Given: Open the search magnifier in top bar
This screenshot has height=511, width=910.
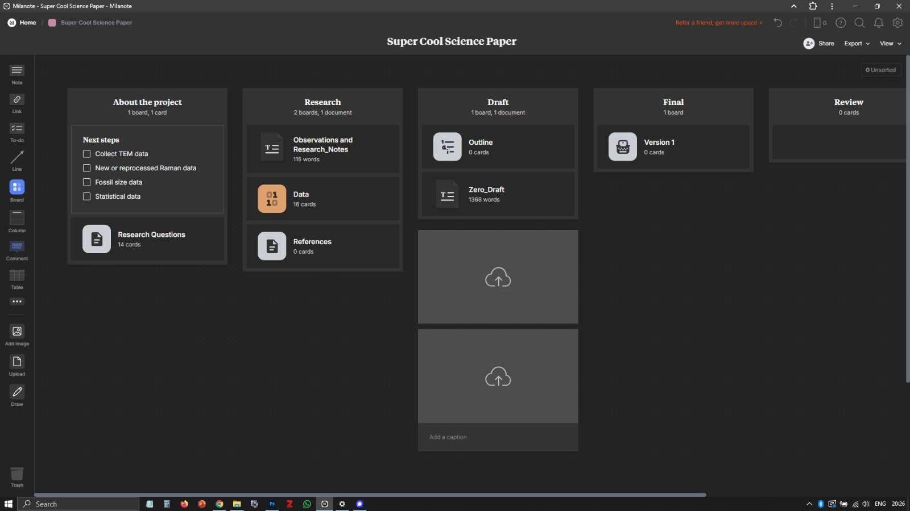Looking at the screenshot, I should pos(859,23).
